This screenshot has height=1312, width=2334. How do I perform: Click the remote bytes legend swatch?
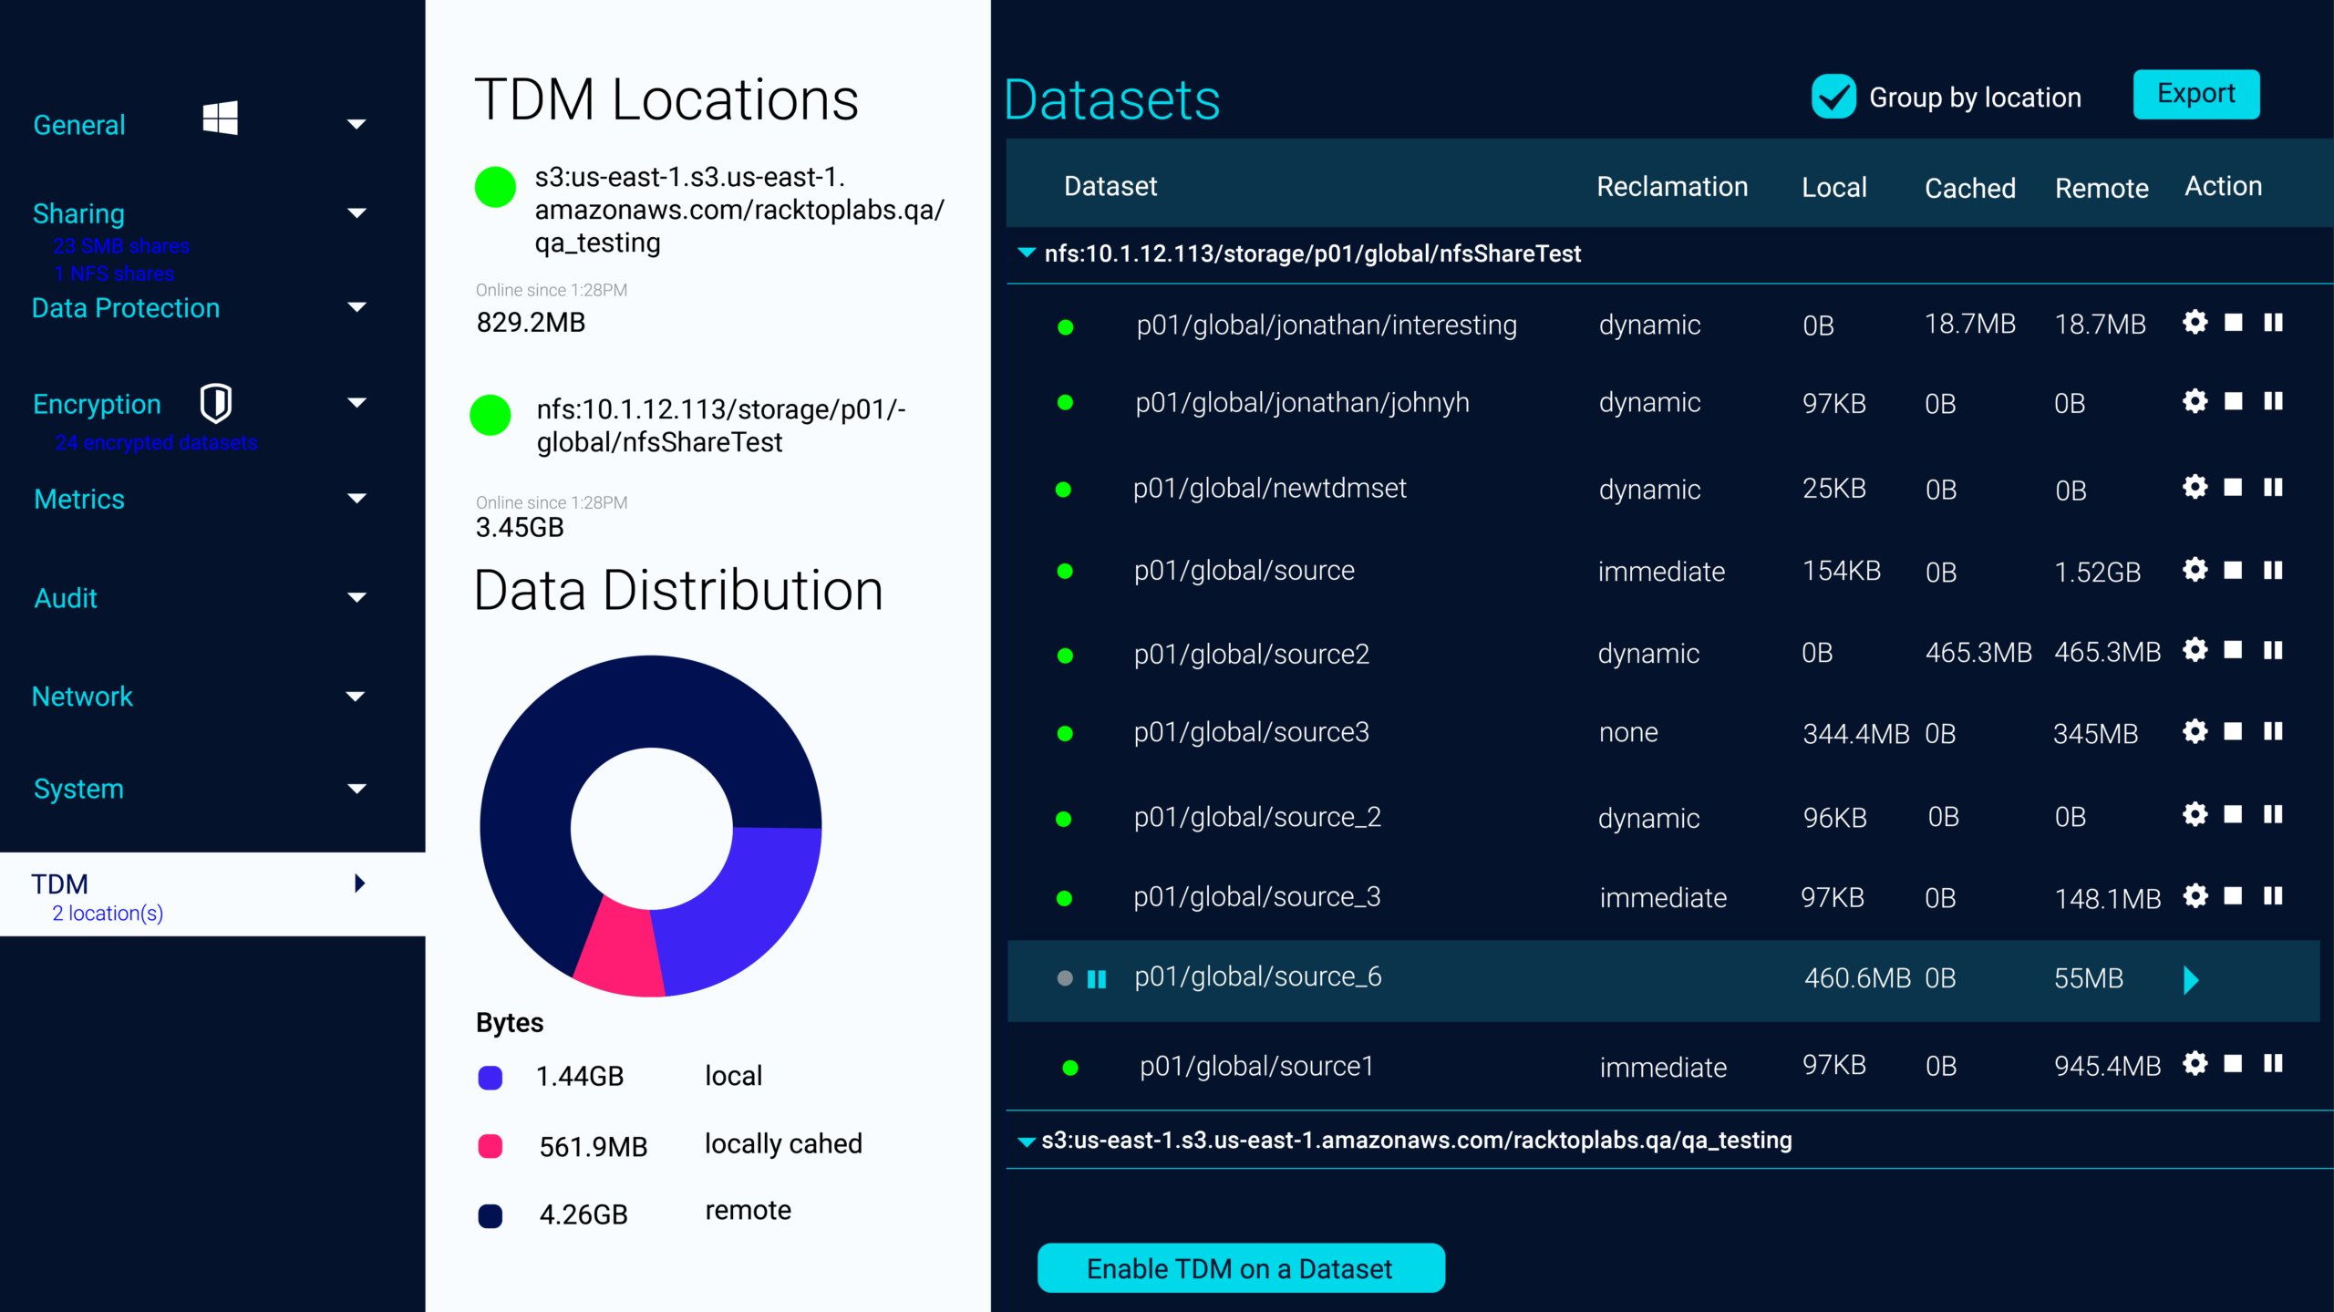491,1216
